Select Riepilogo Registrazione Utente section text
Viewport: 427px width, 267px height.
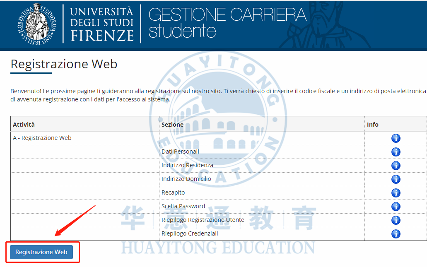(203, 220)
